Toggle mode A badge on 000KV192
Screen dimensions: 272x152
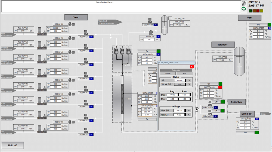pyautogui.click(x=156, y=25)
